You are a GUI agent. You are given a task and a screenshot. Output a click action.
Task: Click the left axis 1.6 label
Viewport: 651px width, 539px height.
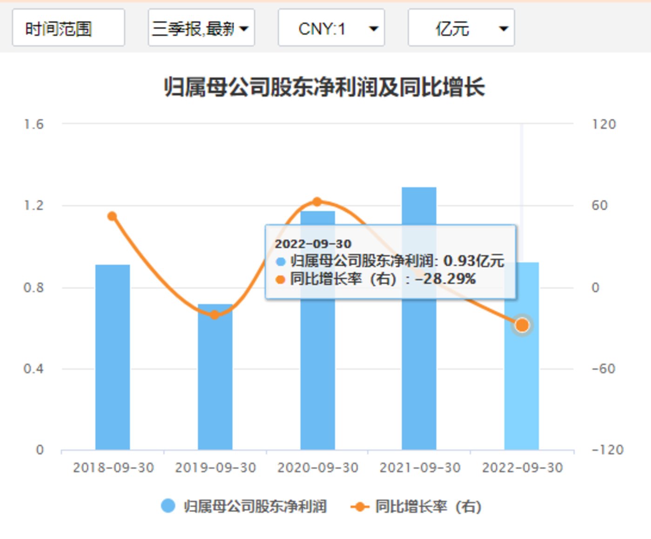pos(34,124)
